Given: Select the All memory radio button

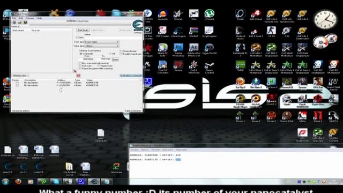Looking at the screenshot, I should [110, 54].
